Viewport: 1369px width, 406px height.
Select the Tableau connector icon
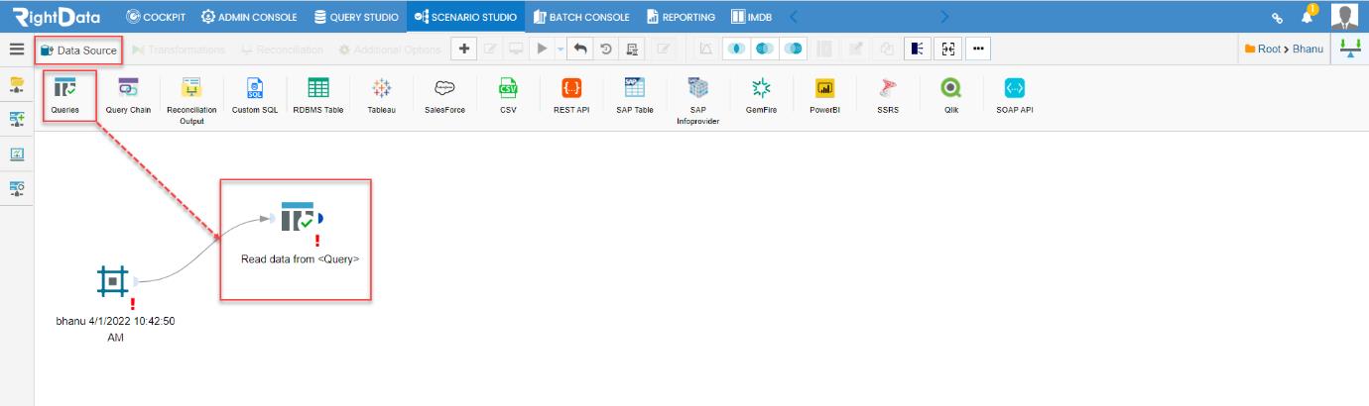point(381,88)
